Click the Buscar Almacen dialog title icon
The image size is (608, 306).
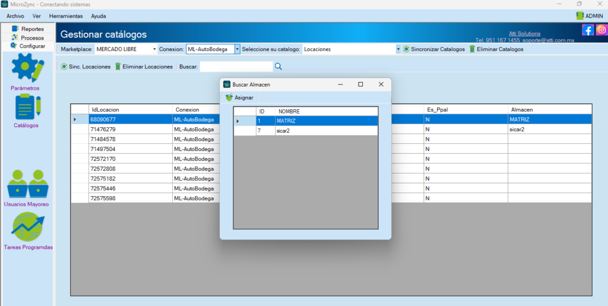[227, 84]
